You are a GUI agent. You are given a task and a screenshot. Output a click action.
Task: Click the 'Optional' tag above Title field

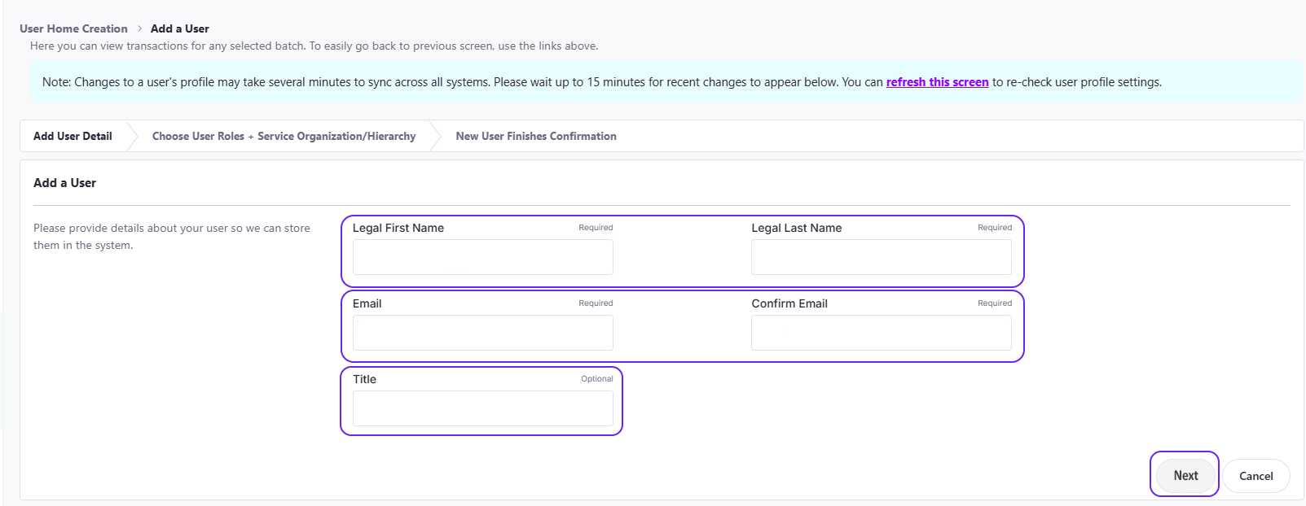[x=596, y=379]
